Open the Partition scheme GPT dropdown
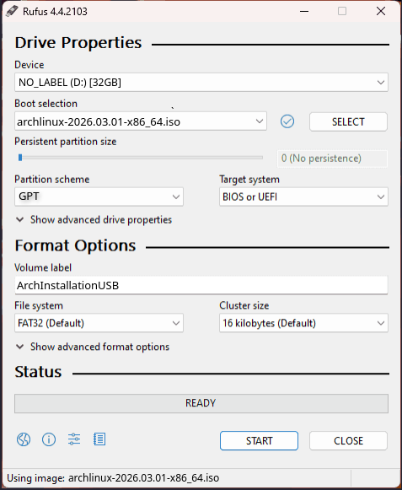This screenshot has height=490, width=402. [99, 197]
